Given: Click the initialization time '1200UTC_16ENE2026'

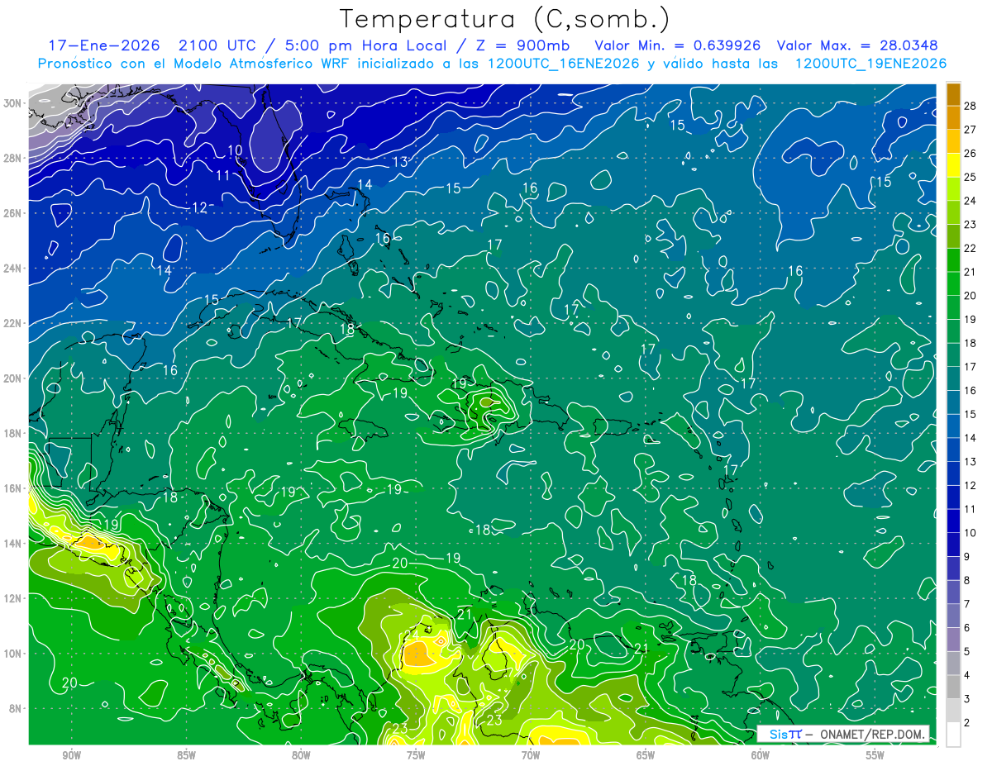Looking at the screenshot, I should (563, 64).
